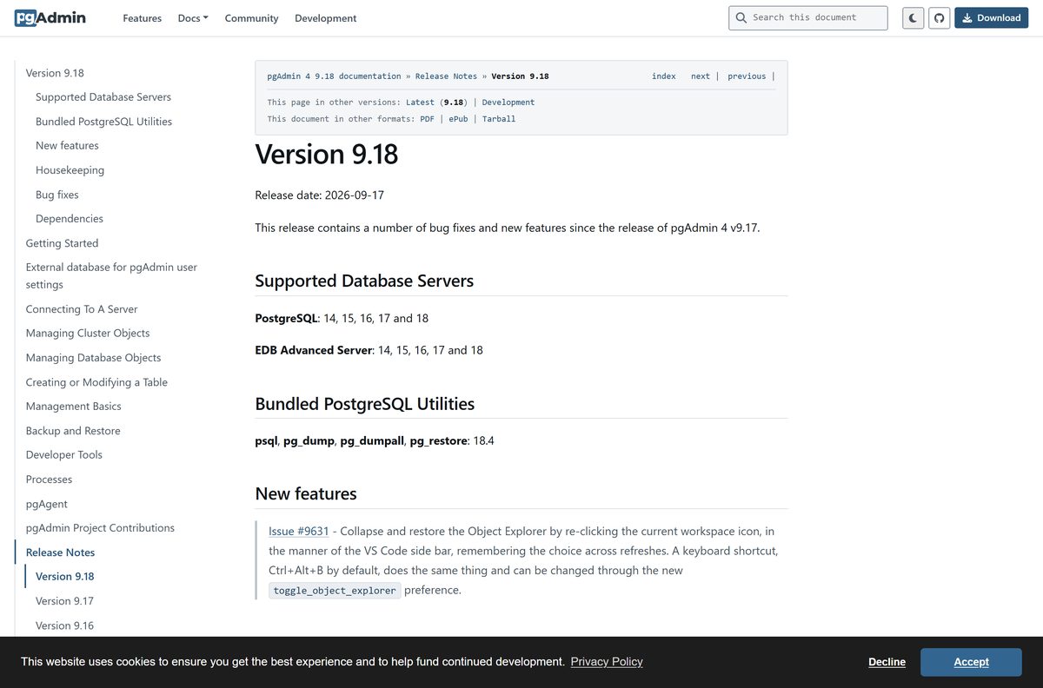Open the Features menu item

(142, 18)
